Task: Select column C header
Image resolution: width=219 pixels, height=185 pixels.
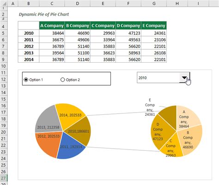Action: [52, 3]
